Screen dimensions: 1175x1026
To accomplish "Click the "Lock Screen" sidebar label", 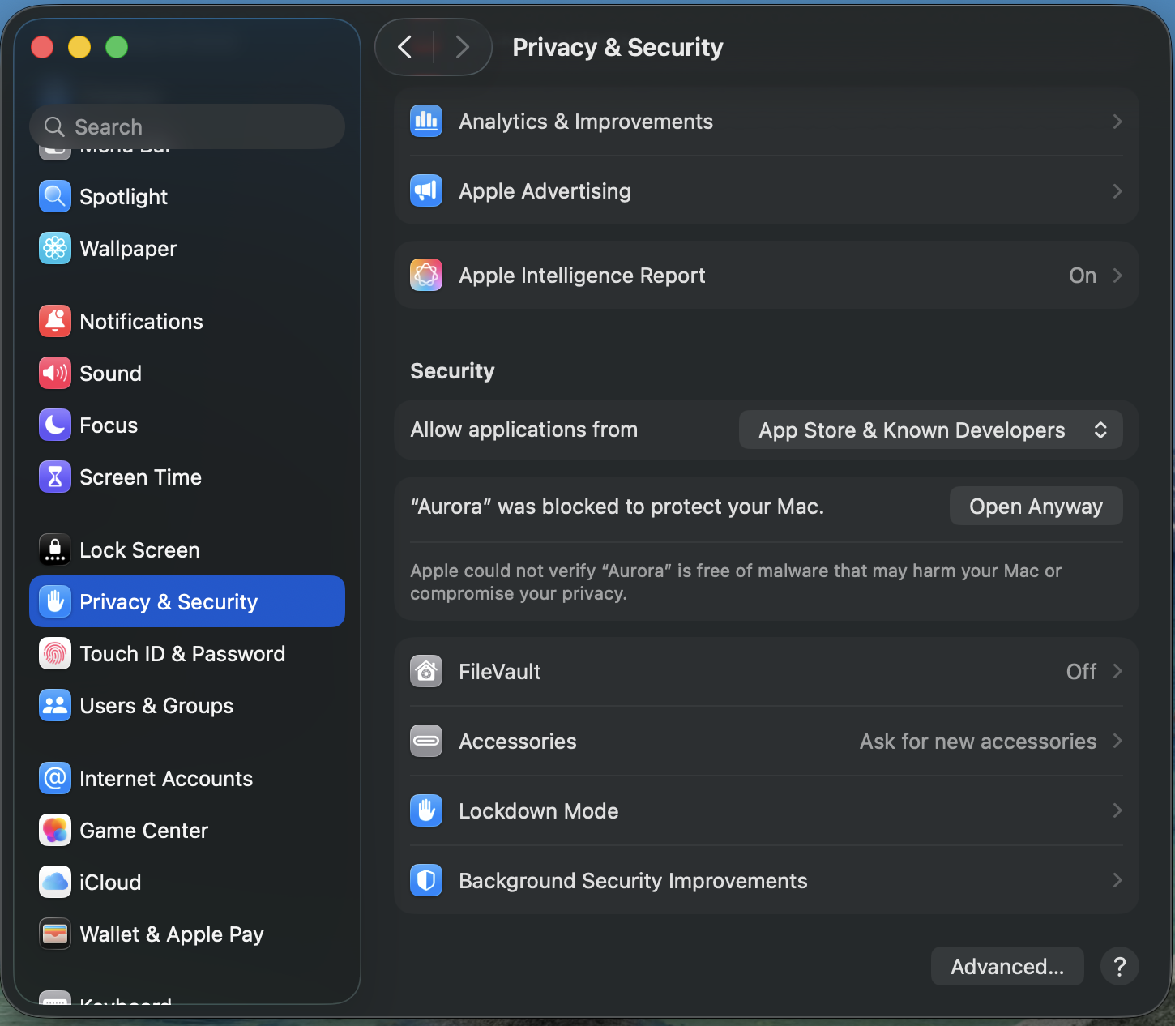I will tap(139, 550).
